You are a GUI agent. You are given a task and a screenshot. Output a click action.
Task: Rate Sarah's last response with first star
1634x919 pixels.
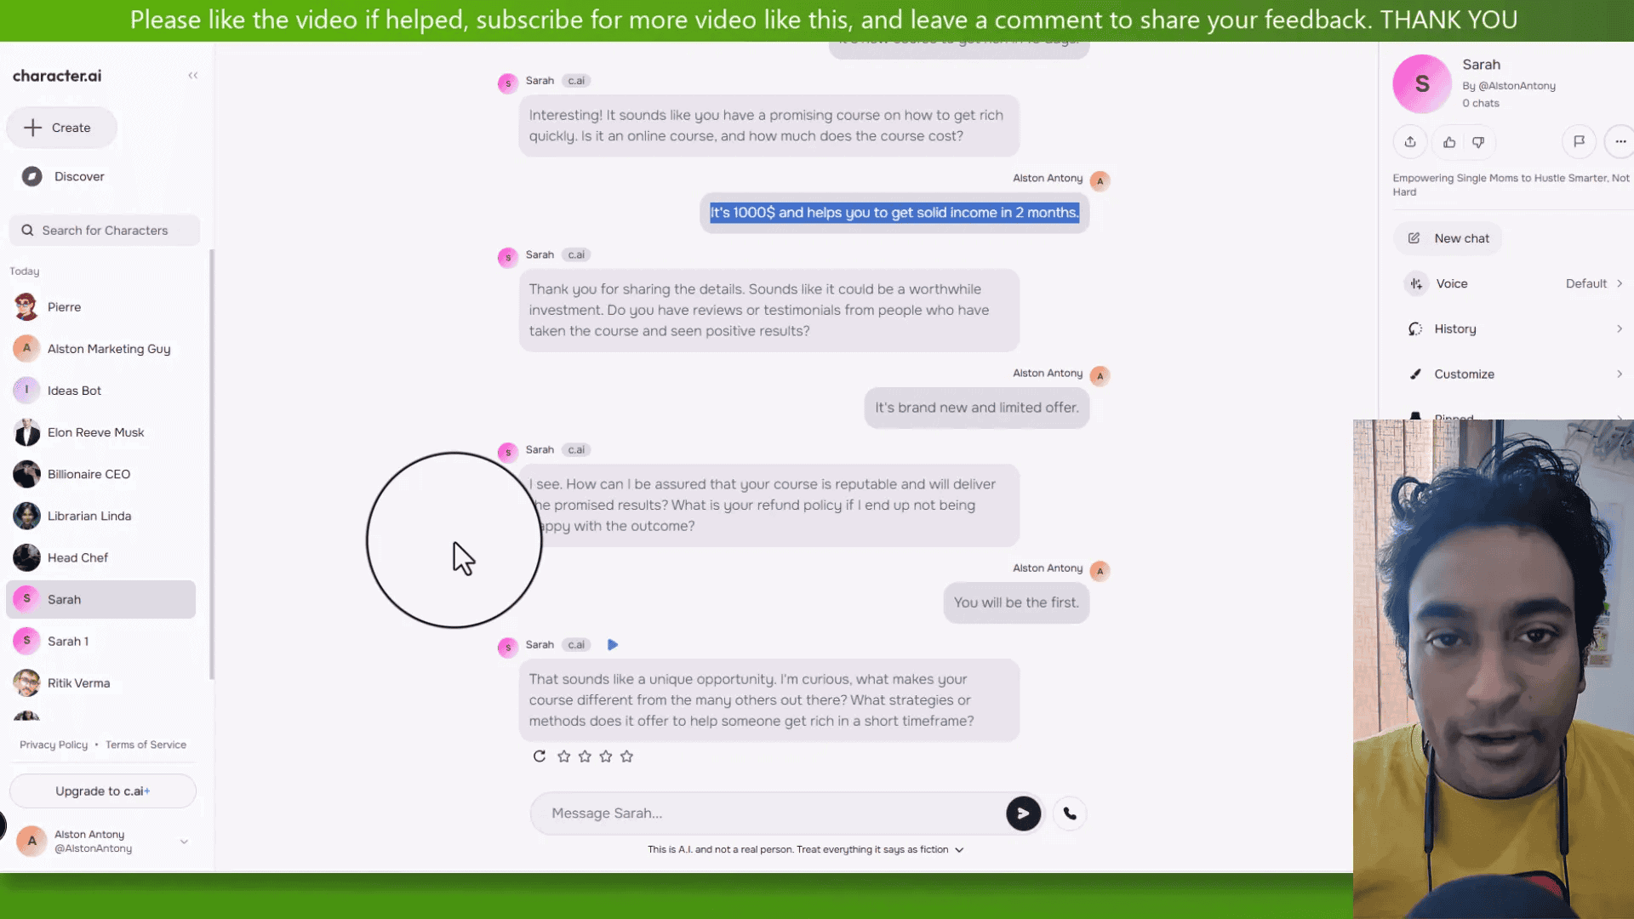(x=563, y=755)
